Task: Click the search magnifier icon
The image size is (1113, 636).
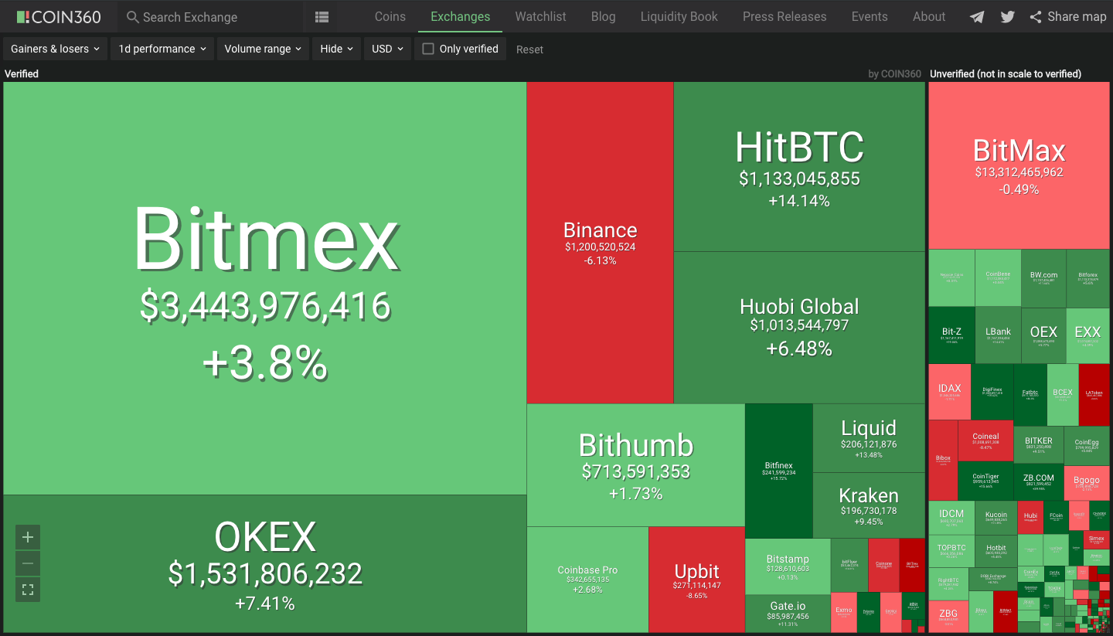Action: click(x=133, y=17)
